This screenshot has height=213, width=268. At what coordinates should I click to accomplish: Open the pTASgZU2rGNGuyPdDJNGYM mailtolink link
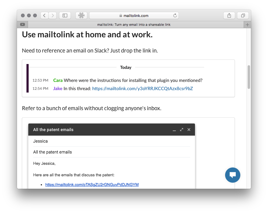(x=92, y=184)
